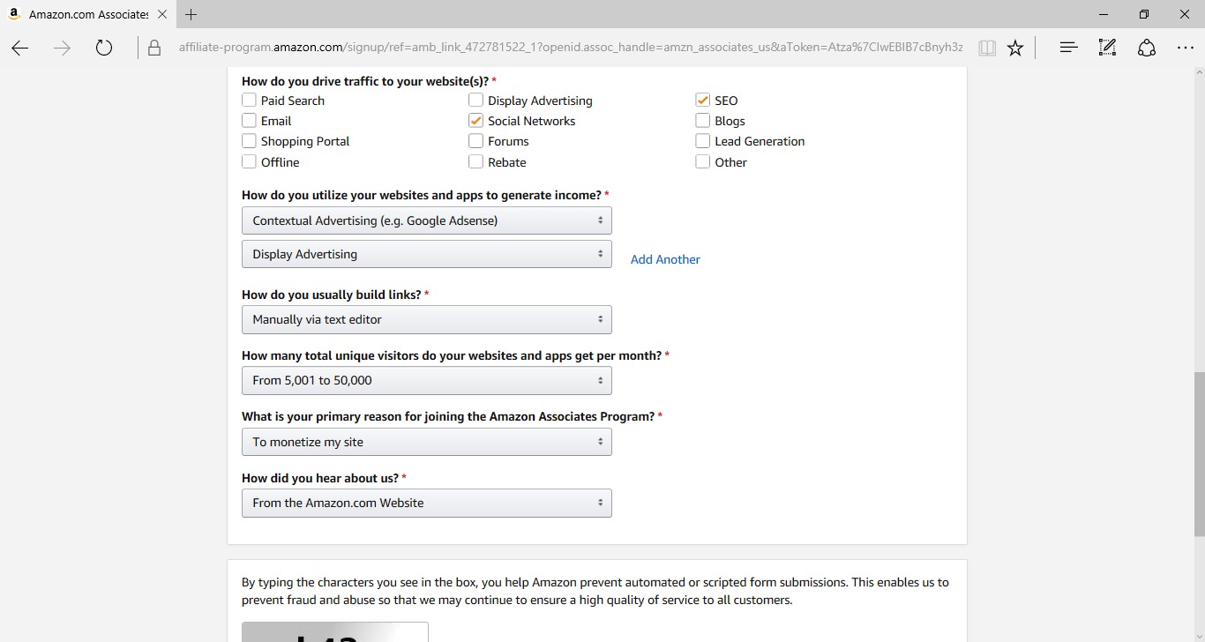Open the unique visitors per month dropdown
1205x642 pixels.
coord(426,381)
